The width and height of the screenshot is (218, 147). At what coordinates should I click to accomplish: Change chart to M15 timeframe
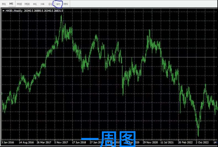pyautogui.click(x=19, y=4)
